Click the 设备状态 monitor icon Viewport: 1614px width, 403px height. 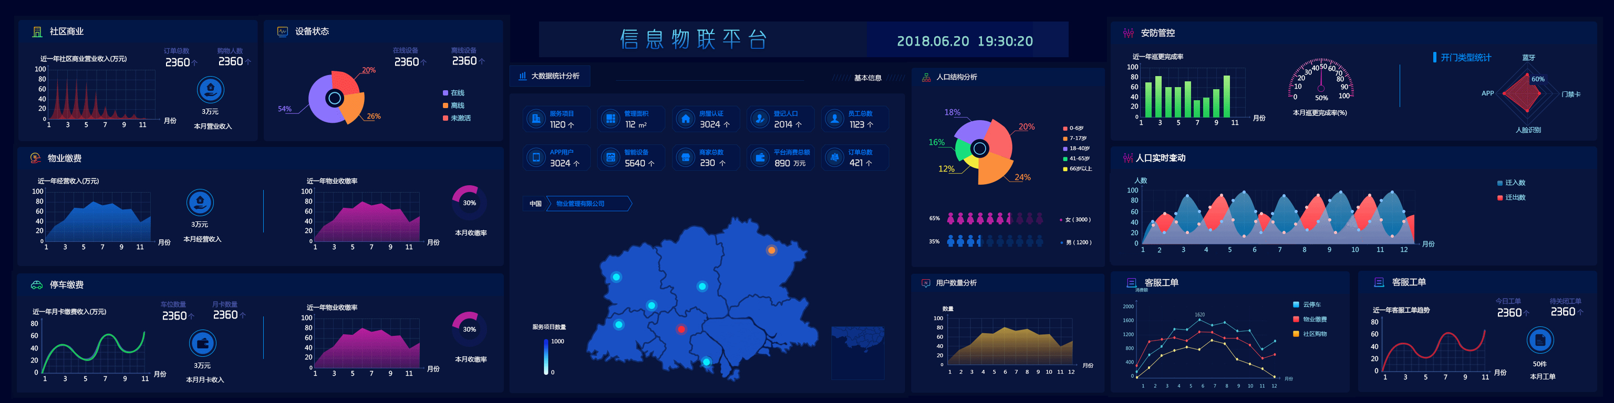coord(283,31)
